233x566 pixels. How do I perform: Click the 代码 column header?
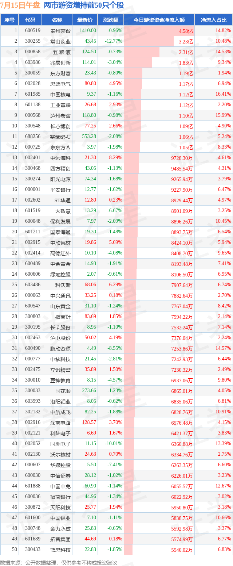click(x=30, y=20)
